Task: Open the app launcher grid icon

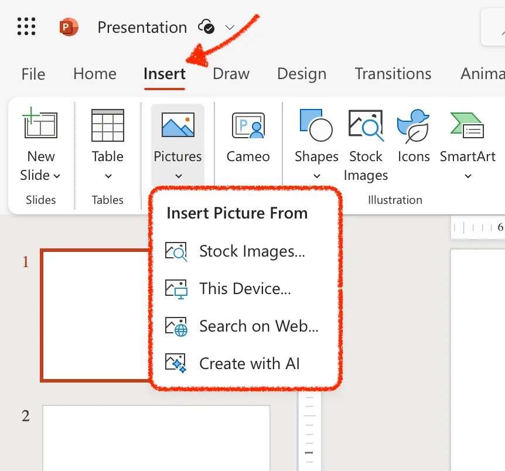Action: tap(26, 26)
